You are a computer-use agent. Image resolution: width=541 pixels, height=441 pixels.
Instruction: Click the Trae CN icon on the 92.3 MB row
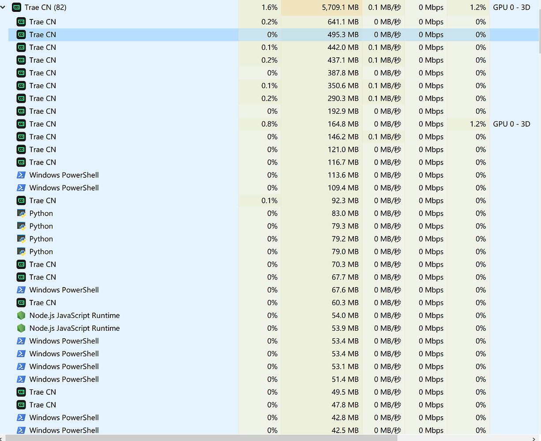(21, 201)
